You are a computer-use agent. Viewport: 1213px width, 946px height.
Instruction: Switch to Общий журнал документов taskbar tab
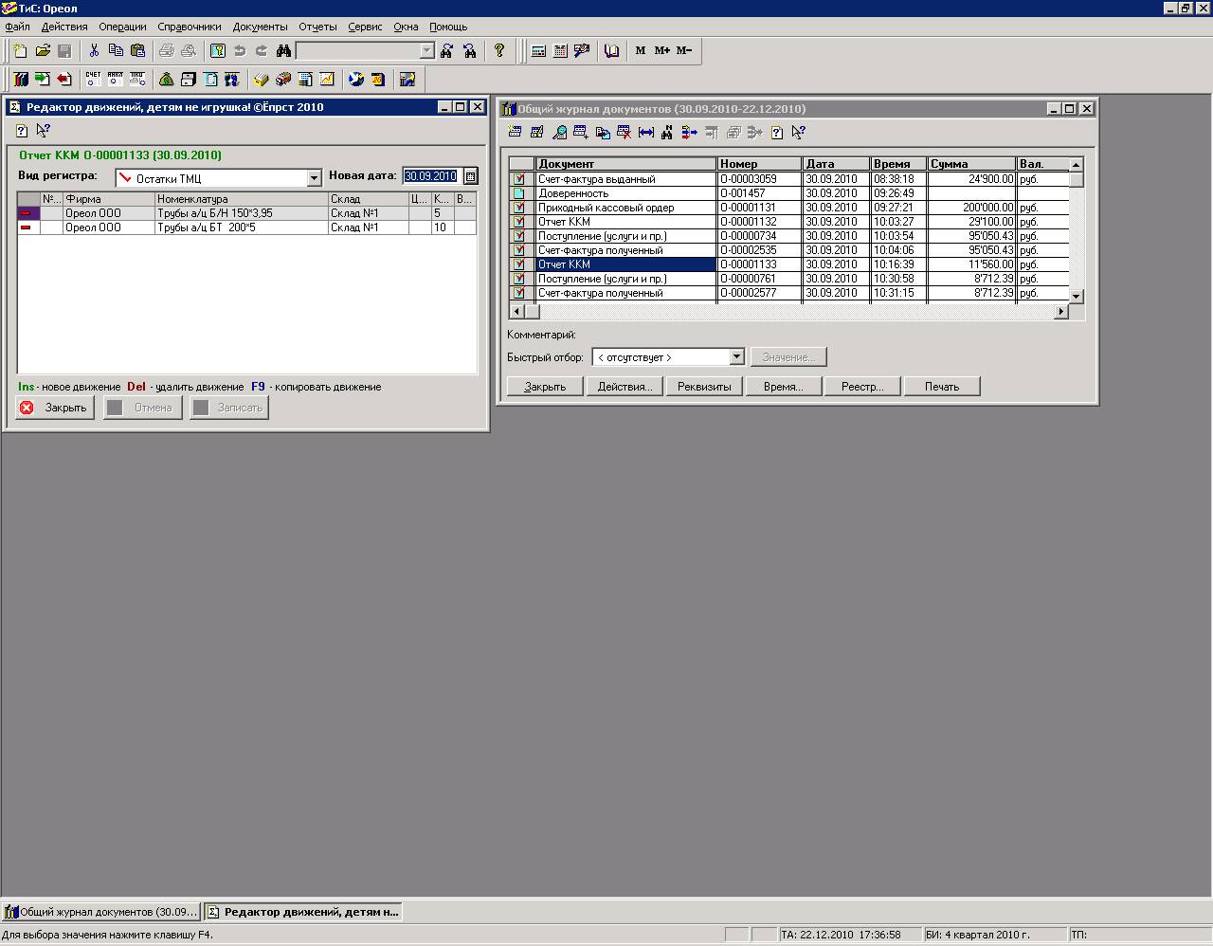[101, 912]
